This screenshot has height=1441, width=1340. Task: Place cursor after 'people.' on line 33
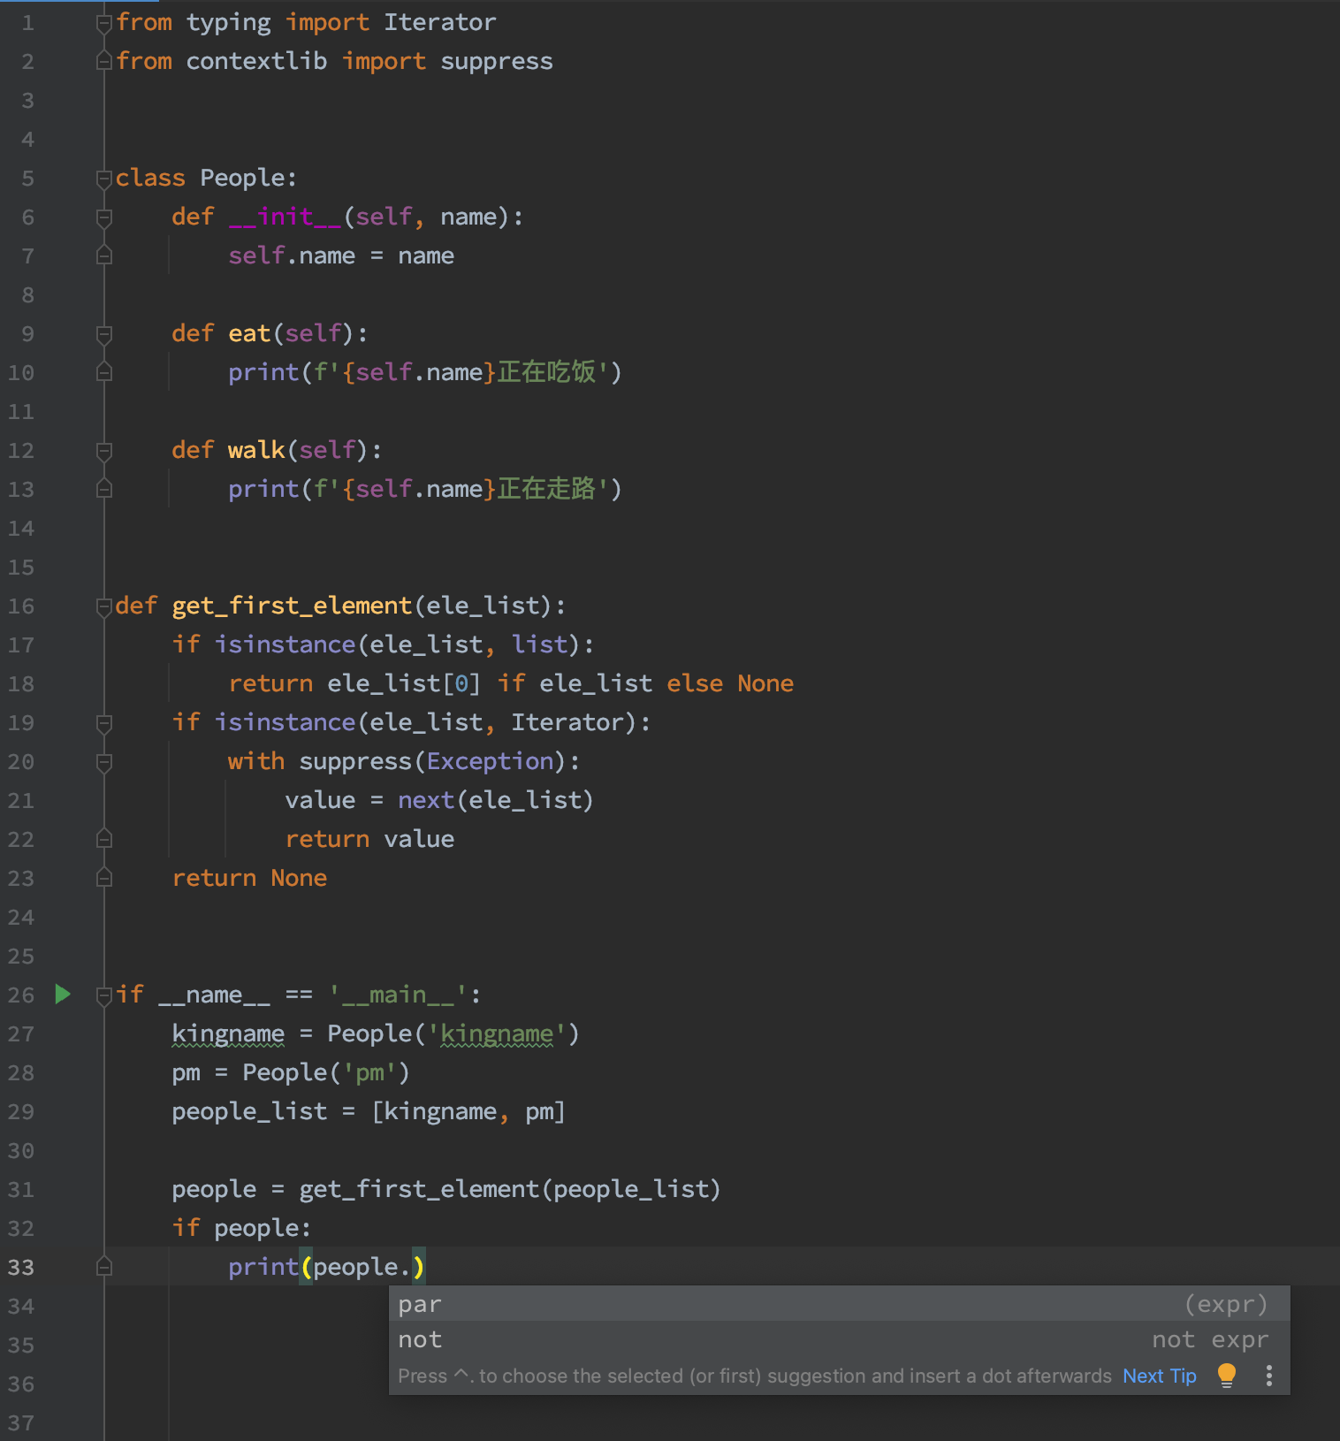click(413, 1268)
